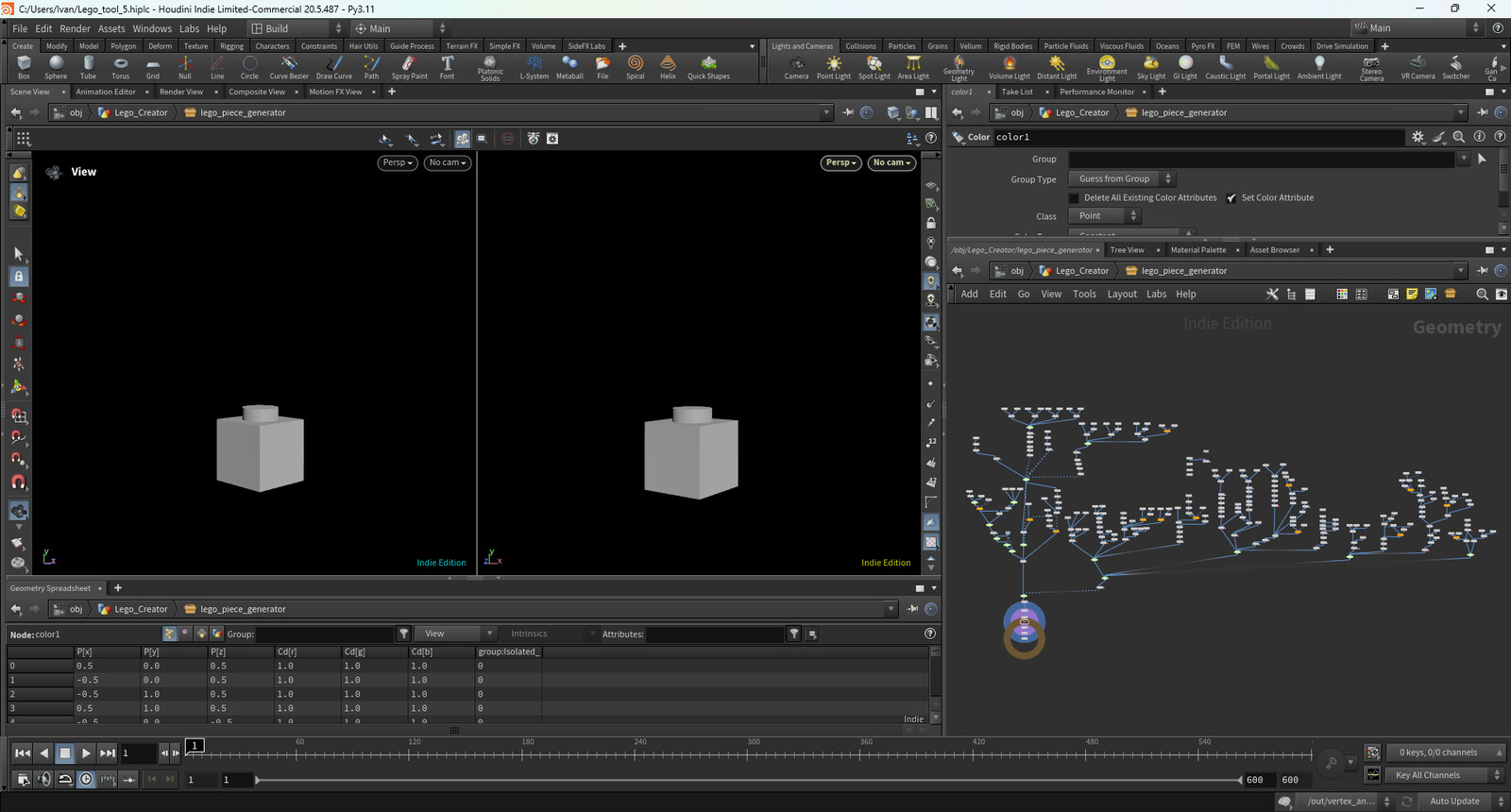Open the network editor Layout menu
This screenshot has width=1511, height=812.
(x=1122, y=295)
